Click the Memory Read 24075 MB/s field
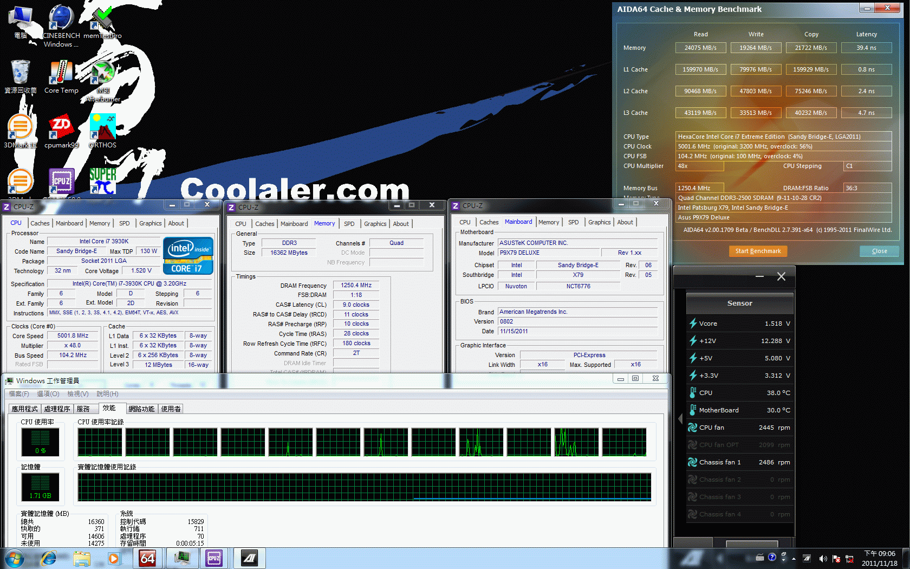Viewport: 910px width, 569px height. pos(700,48)
